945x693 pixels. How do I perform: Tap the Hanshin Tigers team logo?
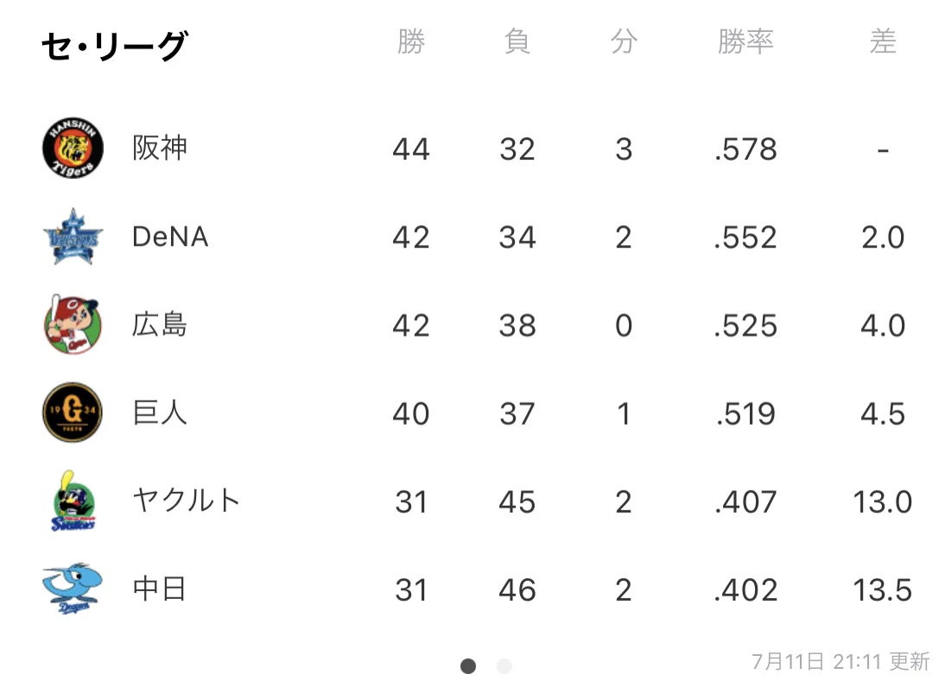click(x=73, y=148)
